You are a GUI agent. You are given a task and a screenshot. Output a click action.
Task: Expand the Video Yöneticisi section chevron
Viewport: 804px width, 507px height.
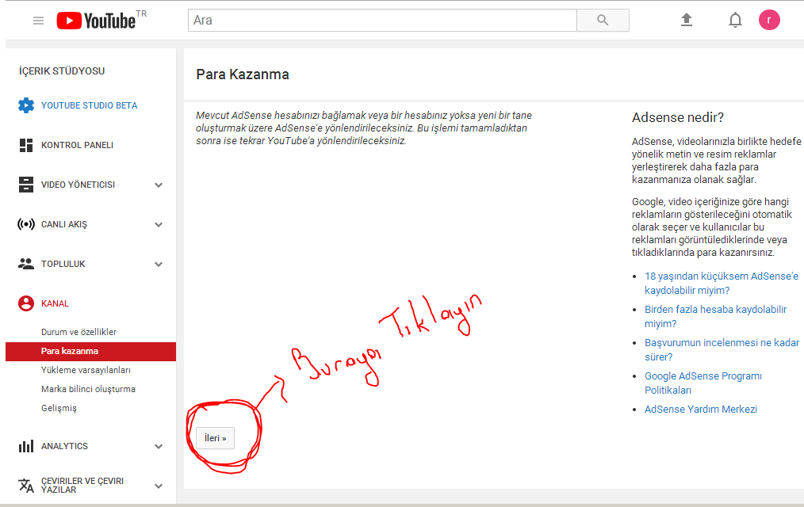click(x=159, y=185)
